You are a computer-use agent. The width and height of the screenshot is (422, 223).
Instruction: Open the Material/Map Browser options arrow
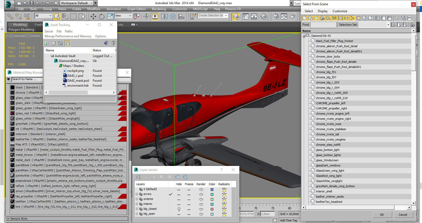[8, 79]
